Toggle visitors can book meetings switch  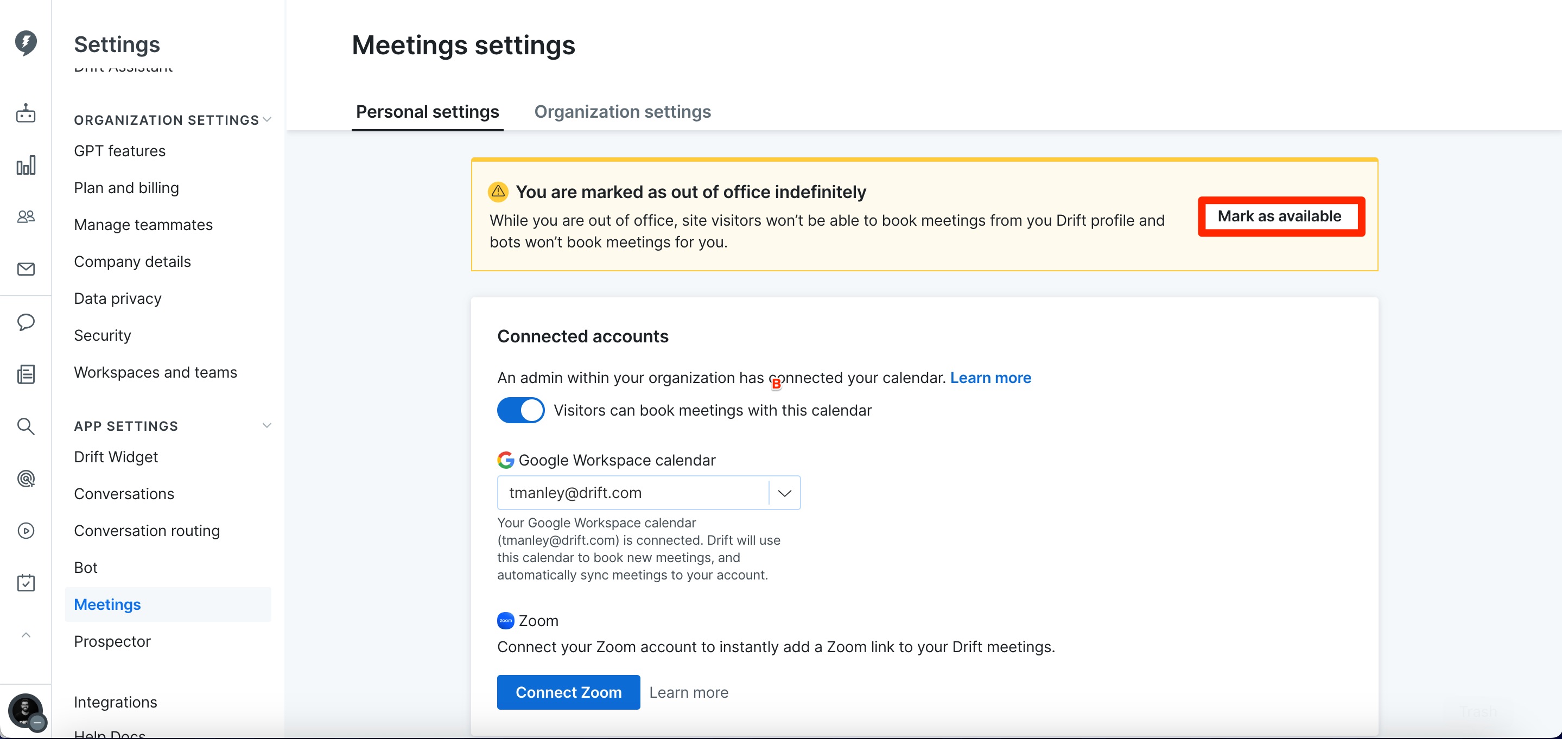520,410
